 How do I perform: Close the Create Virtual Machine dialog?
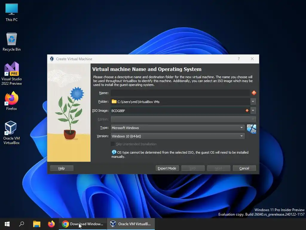252,59
